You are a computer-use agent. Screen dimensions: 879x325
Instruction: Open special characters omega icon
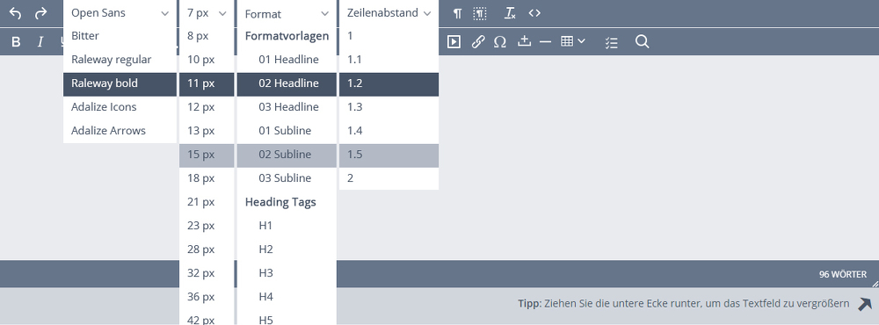tap(500, 42)
